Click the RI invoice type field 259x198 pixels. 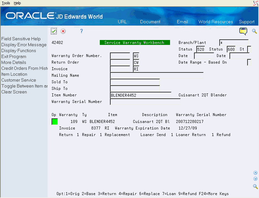[x=136, y=69]
